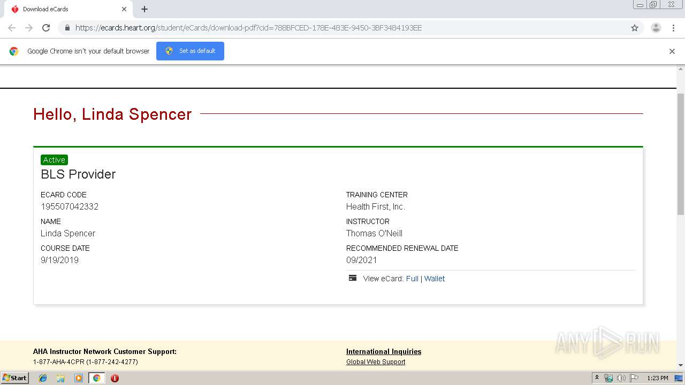
Task: Click the Google Chrome logo in infobar
Action: point(14,51)
